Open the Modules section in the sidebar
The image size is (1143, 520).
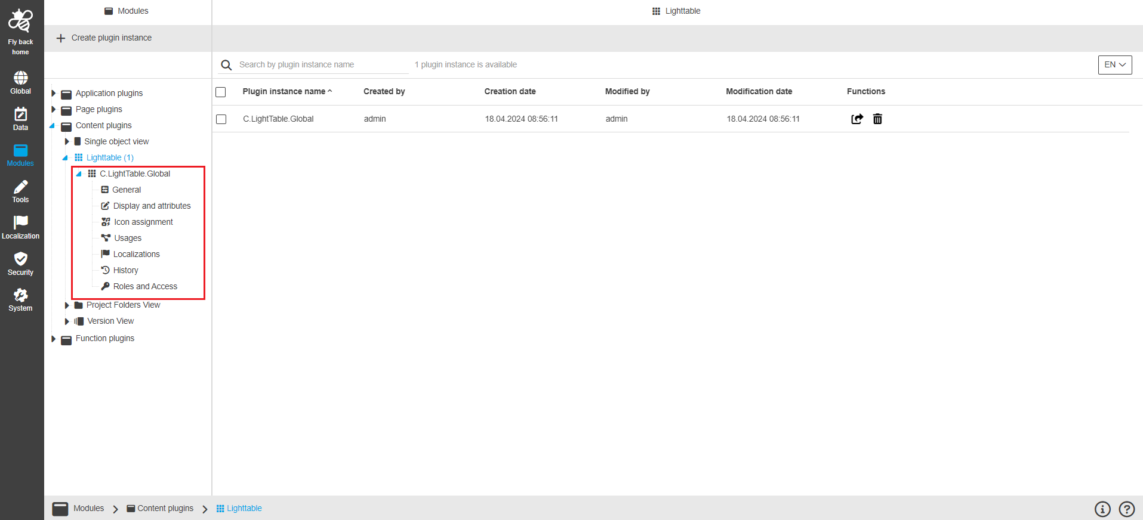(20, 156)
